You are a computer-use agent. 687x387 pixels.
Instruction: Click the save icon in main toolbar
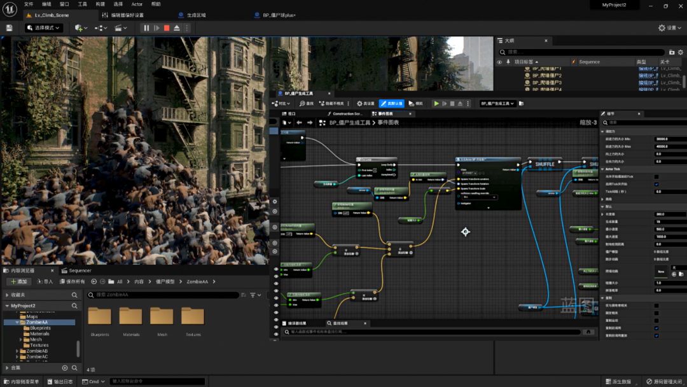tap(9, 28)
